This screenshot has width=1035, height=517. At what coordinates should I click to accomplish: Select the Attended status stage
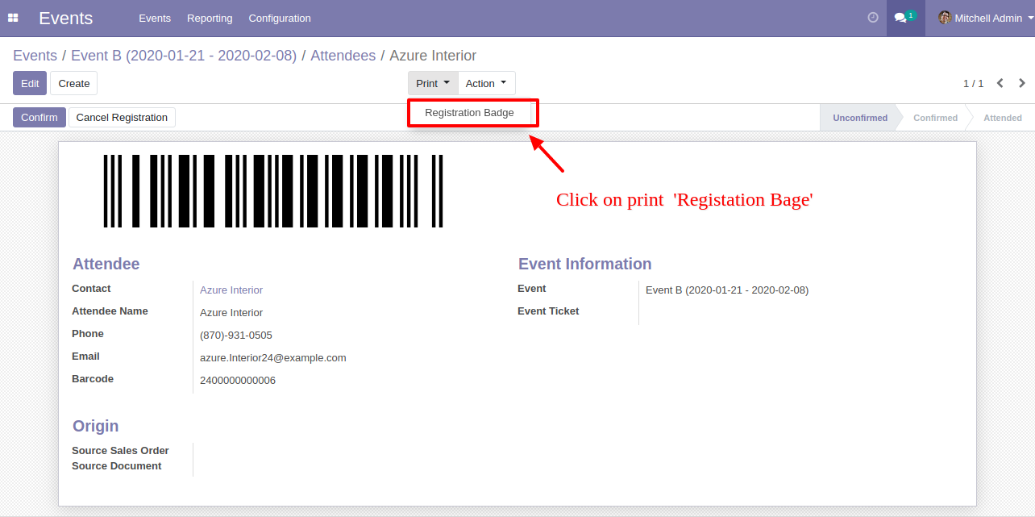(1003, 118)
